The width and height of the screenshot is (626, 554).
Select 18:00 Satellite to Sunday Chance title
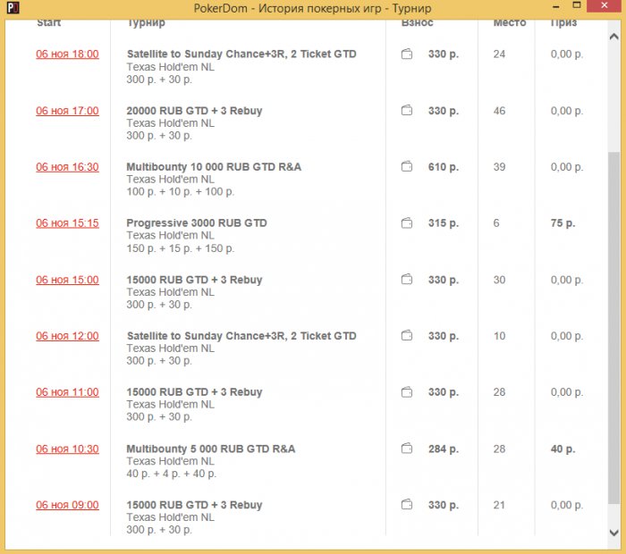241,54
